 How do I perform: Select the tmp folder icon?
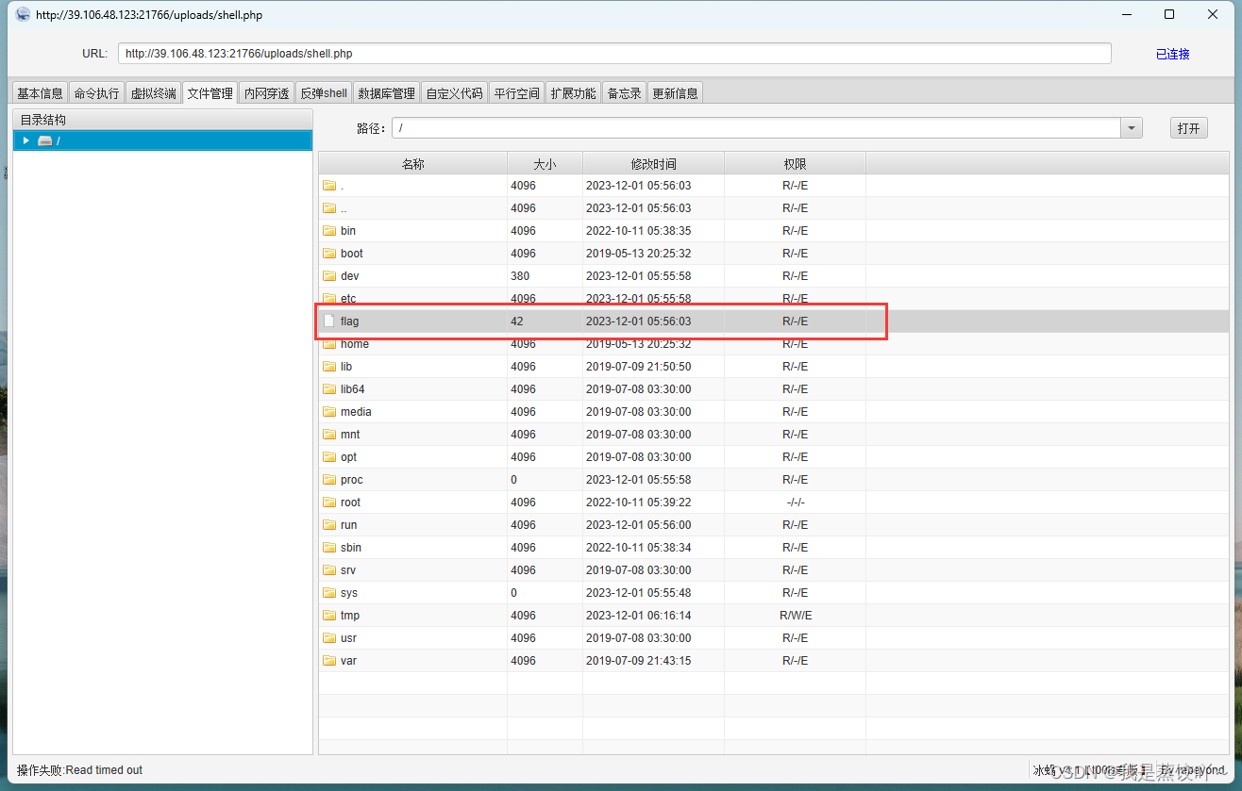point(329,616)
